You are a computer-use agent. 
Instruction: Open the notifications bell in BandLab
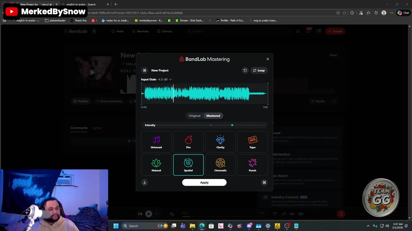pyautogui.click(x=298, y=31)
